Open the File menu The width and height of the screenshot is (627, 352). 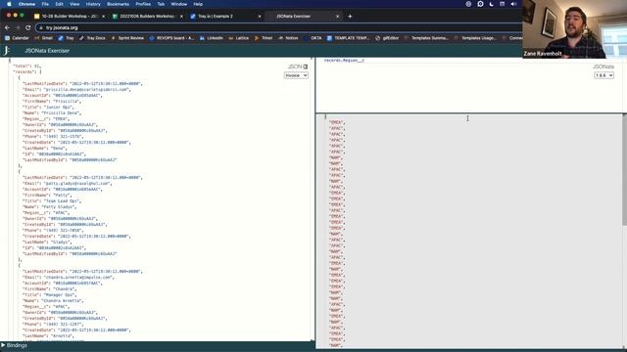coord(45,4)
